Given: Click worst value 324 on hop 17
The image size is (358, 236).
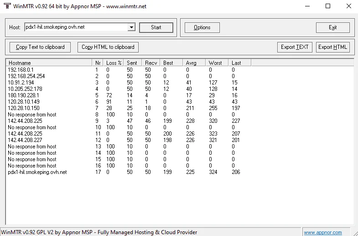Looking at the screenshot, I should (x=213, y=172).
